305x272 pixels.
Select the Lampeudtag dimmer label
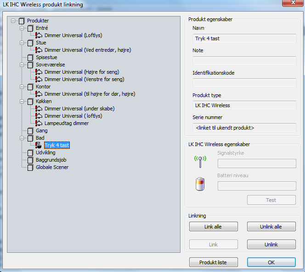click(67, 123)
